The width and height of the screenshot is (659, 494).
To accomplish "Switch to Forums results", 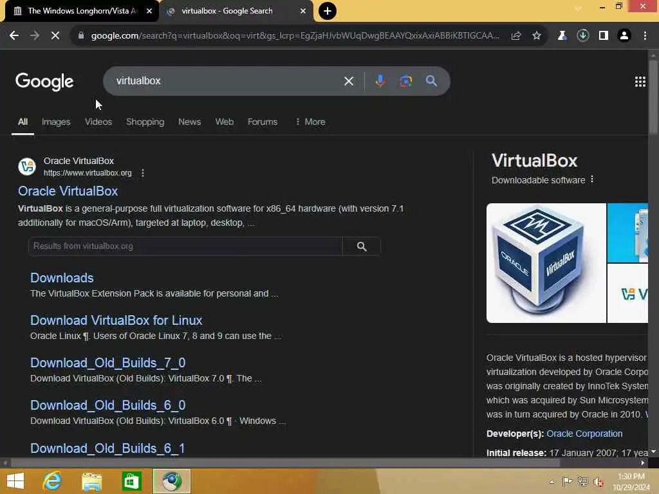I will 263,122.
